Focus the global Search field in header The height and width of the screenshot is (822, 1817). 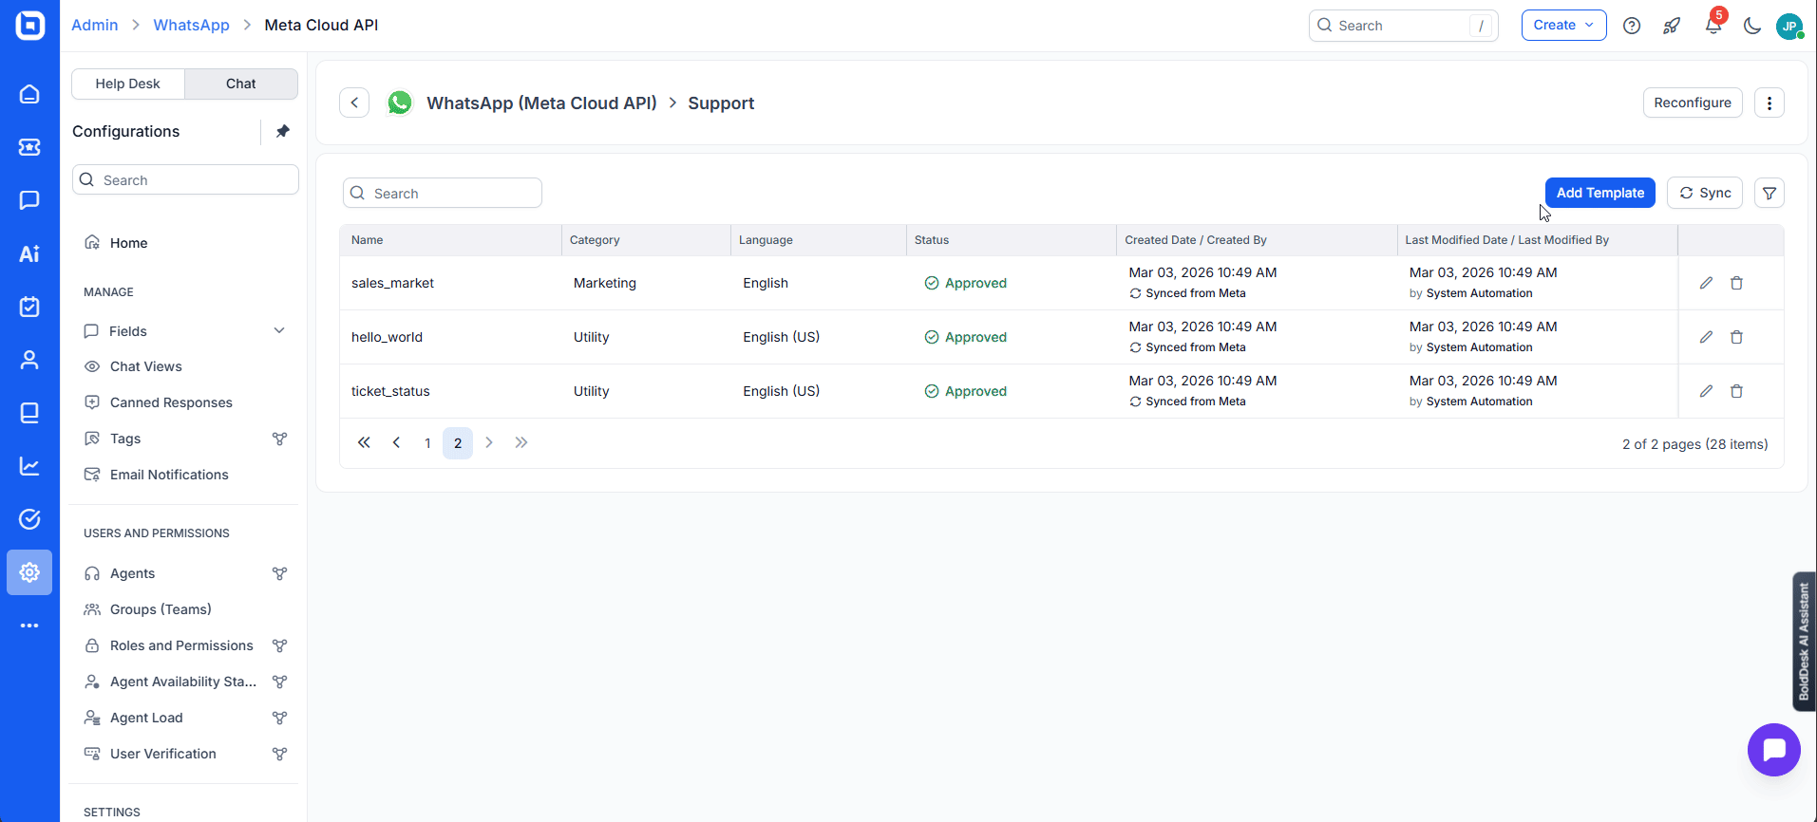[1403, 26]
